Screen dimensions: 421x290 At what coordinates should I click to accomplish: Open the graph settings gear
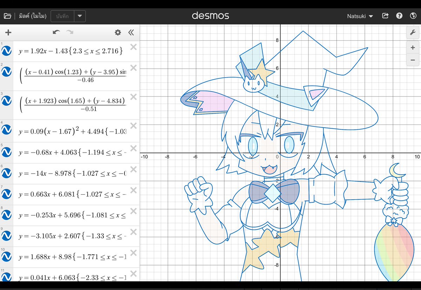pyautogui.click(x=118, y=32)
